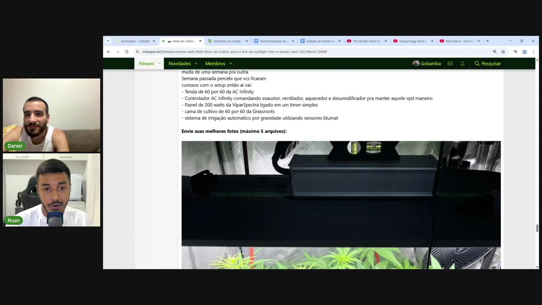Viewport: 542px width, 305px height.
Task: Click the heading 'Envie suas melhores fotos'
Action: pos(234,131)
